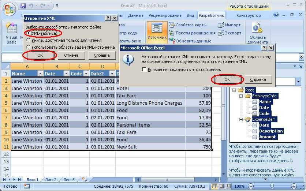Click the 100% zoom level indicator

pyautogui.click(x=239, y=186)
